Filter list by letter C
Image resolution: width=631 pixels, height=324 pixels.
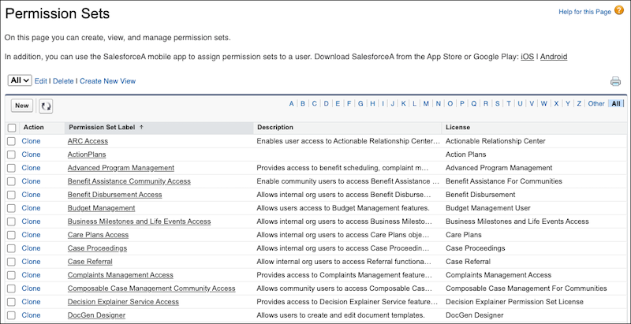point(314,104)
